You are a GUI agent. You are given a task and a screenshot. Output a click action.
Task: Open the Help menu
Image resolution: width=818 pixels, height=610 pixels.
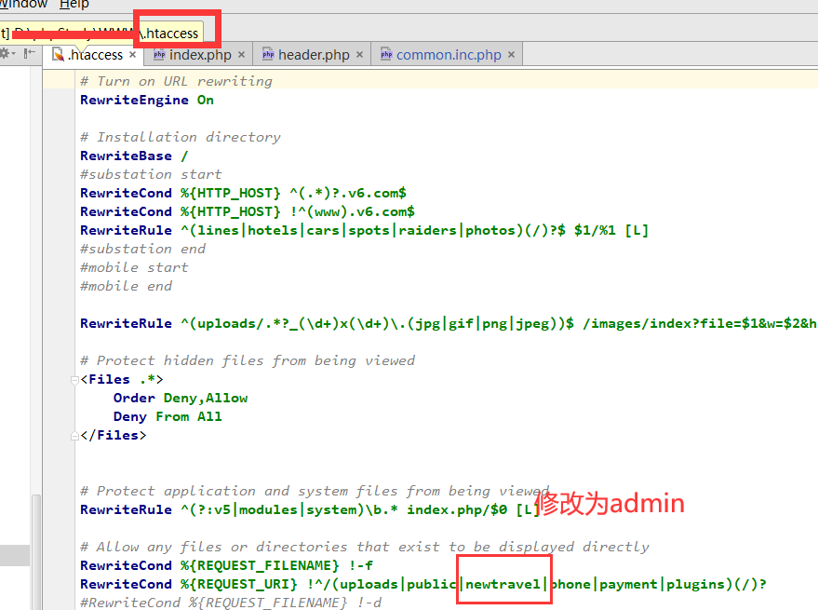[74, 5]
